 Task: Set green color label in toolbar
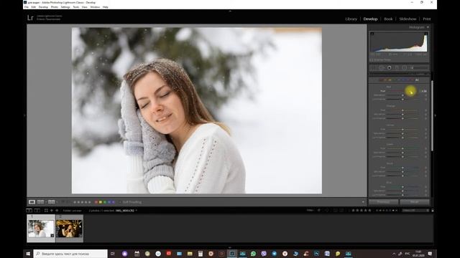coord(105,202)
